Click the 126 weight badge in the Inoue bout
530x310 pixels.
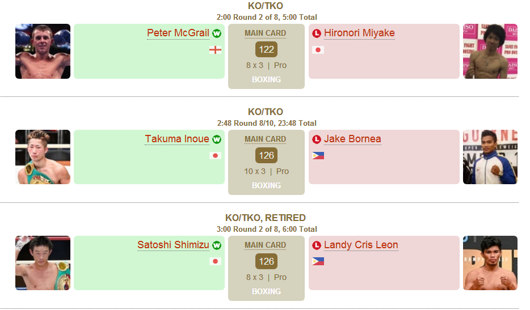point(266,156)
